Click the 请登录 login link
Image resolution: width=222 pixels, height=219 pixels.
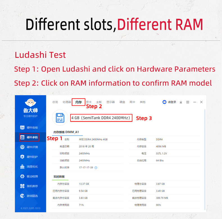[172, 102]
